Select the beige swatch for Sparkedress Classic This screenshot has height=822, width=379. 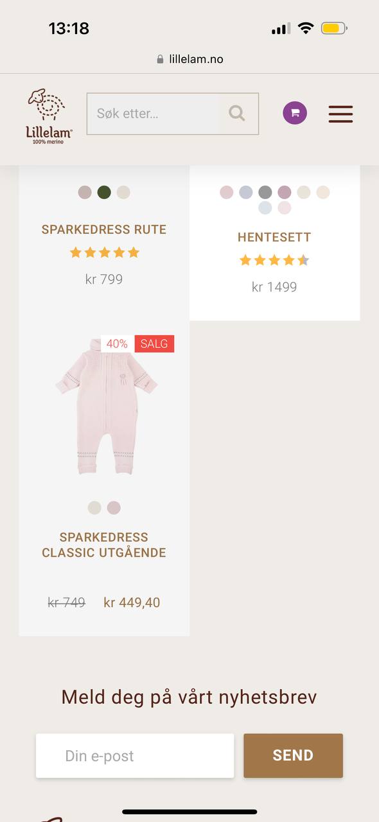click(x=94, y=508)
